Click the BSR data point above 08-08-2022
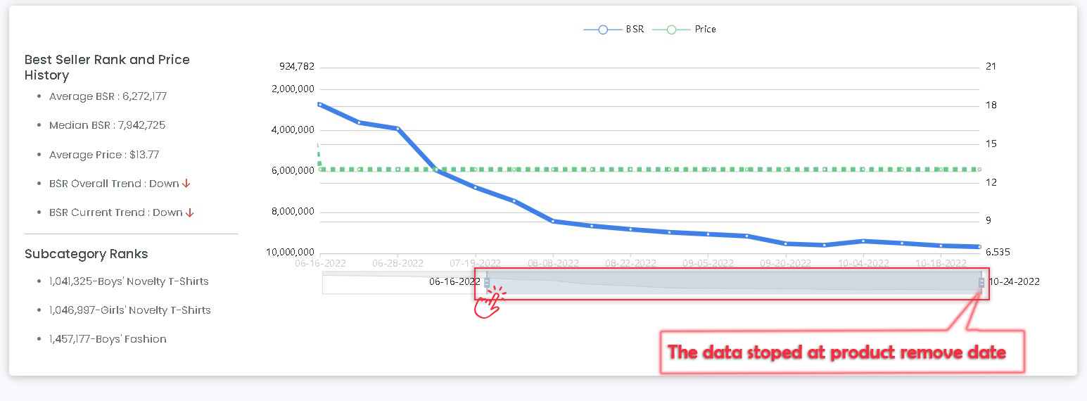1087x401 pixels. tap(553, 222)
